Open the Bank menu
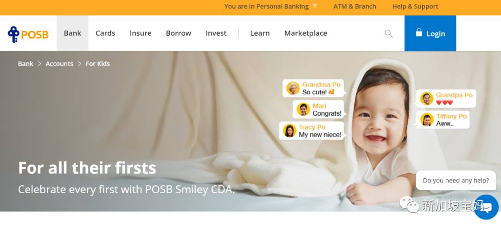501x228 pixels. 72,33
